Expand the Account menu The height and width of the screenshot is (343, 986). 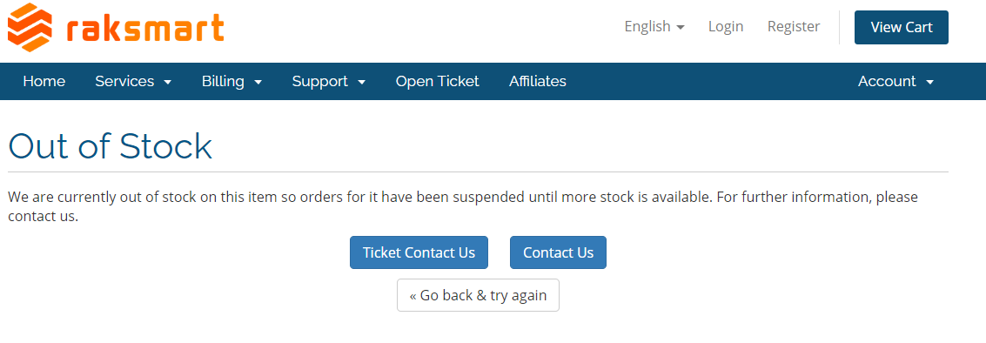896,81
